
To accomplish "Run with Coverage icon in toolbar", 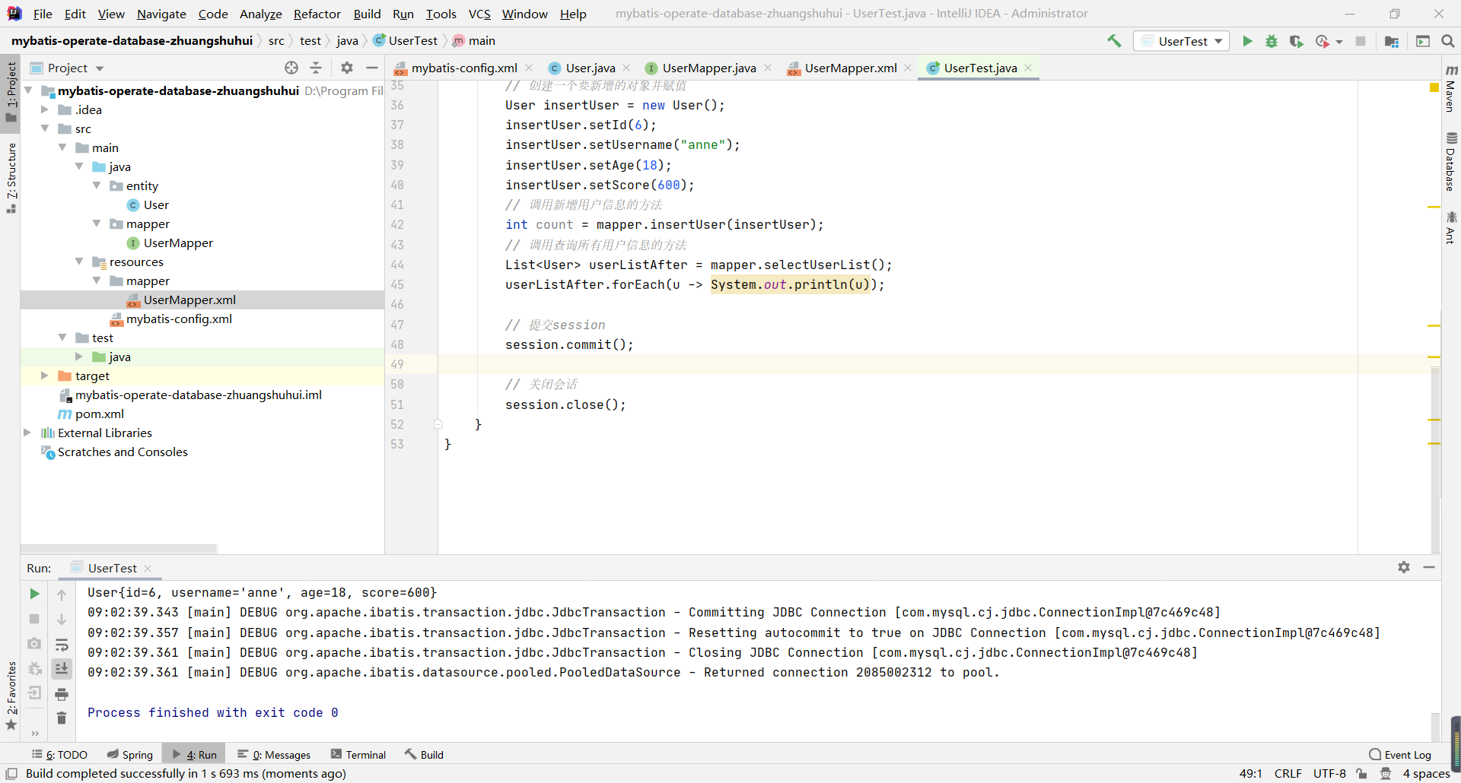I will (x=1296, y=41).
